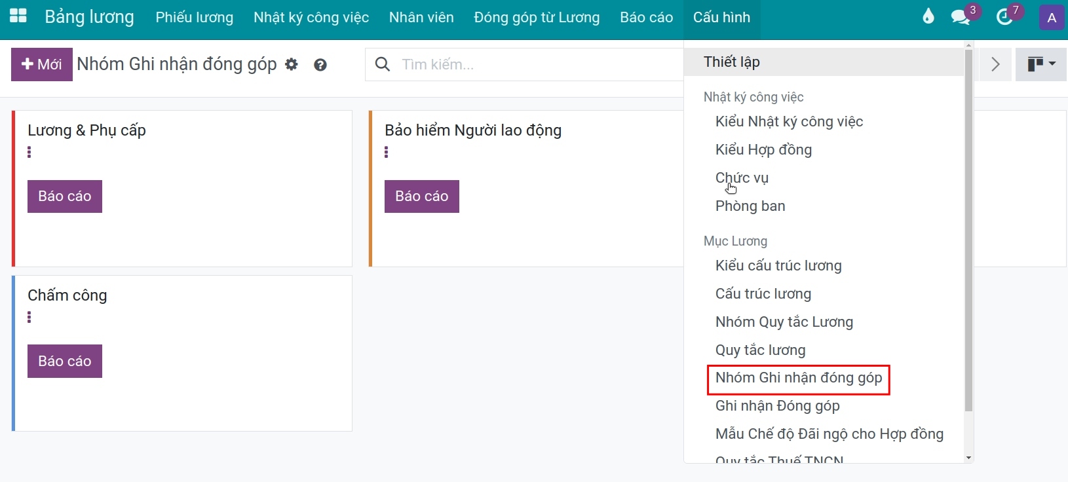Click Báo cáo on Lương & Phụ cấp card
1068x482 pixels.
click(x=65, y=196)
